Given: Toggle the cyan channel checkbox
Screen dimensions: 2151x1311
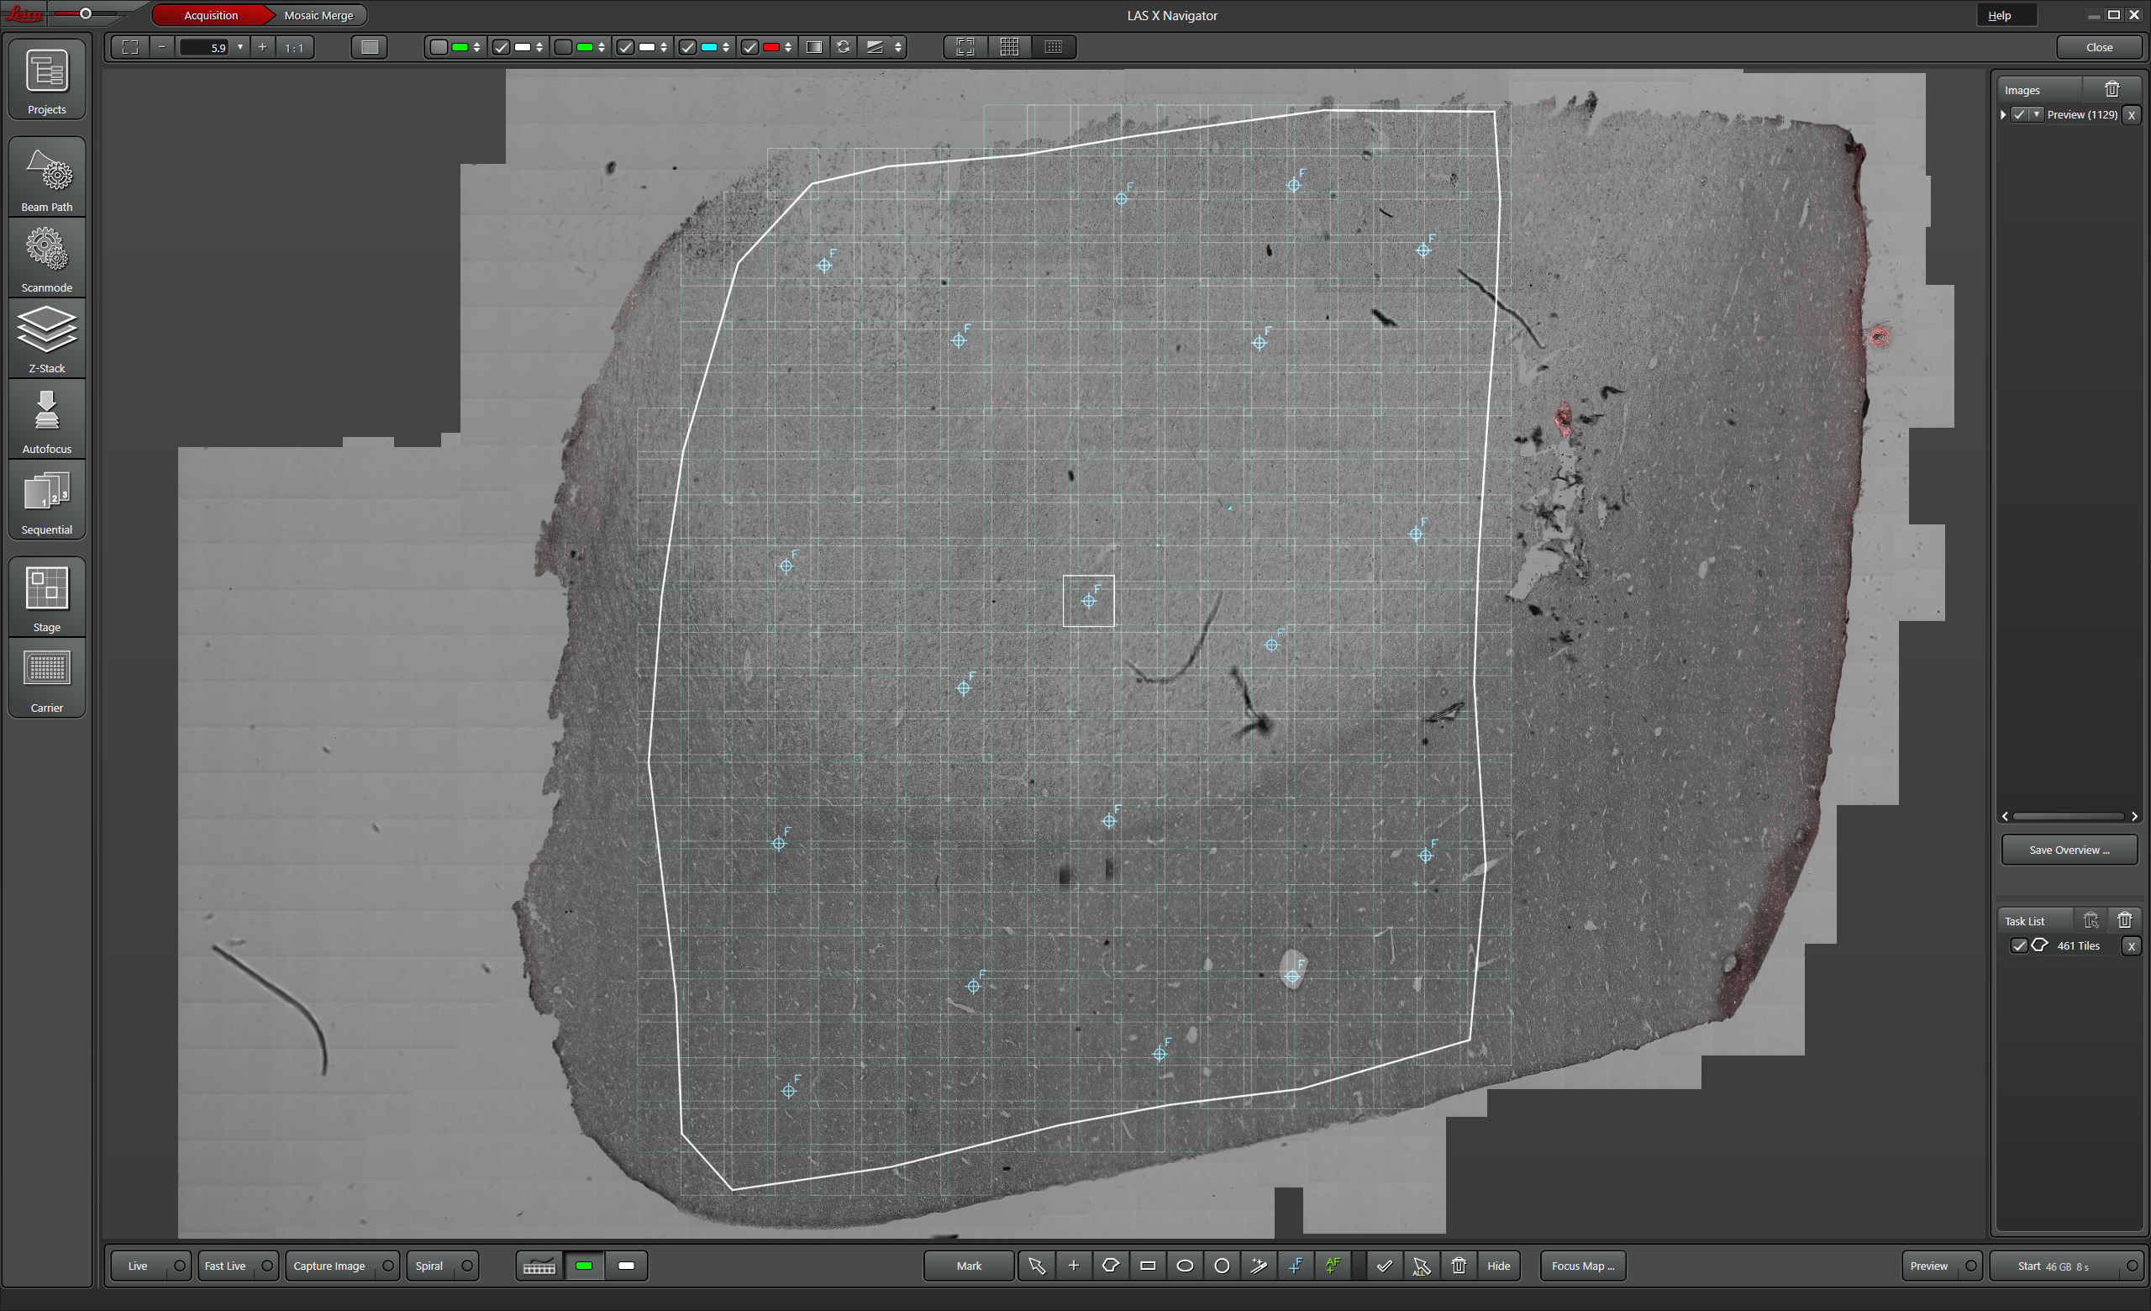Looking at the screenshot, I should pyautogui.click(x=688, y=47).
